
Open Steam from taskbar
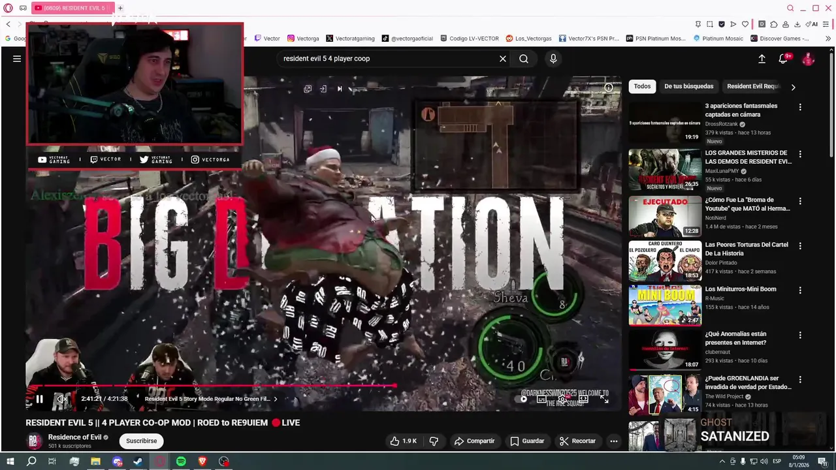pyautogui.click(x=138, y=462)
